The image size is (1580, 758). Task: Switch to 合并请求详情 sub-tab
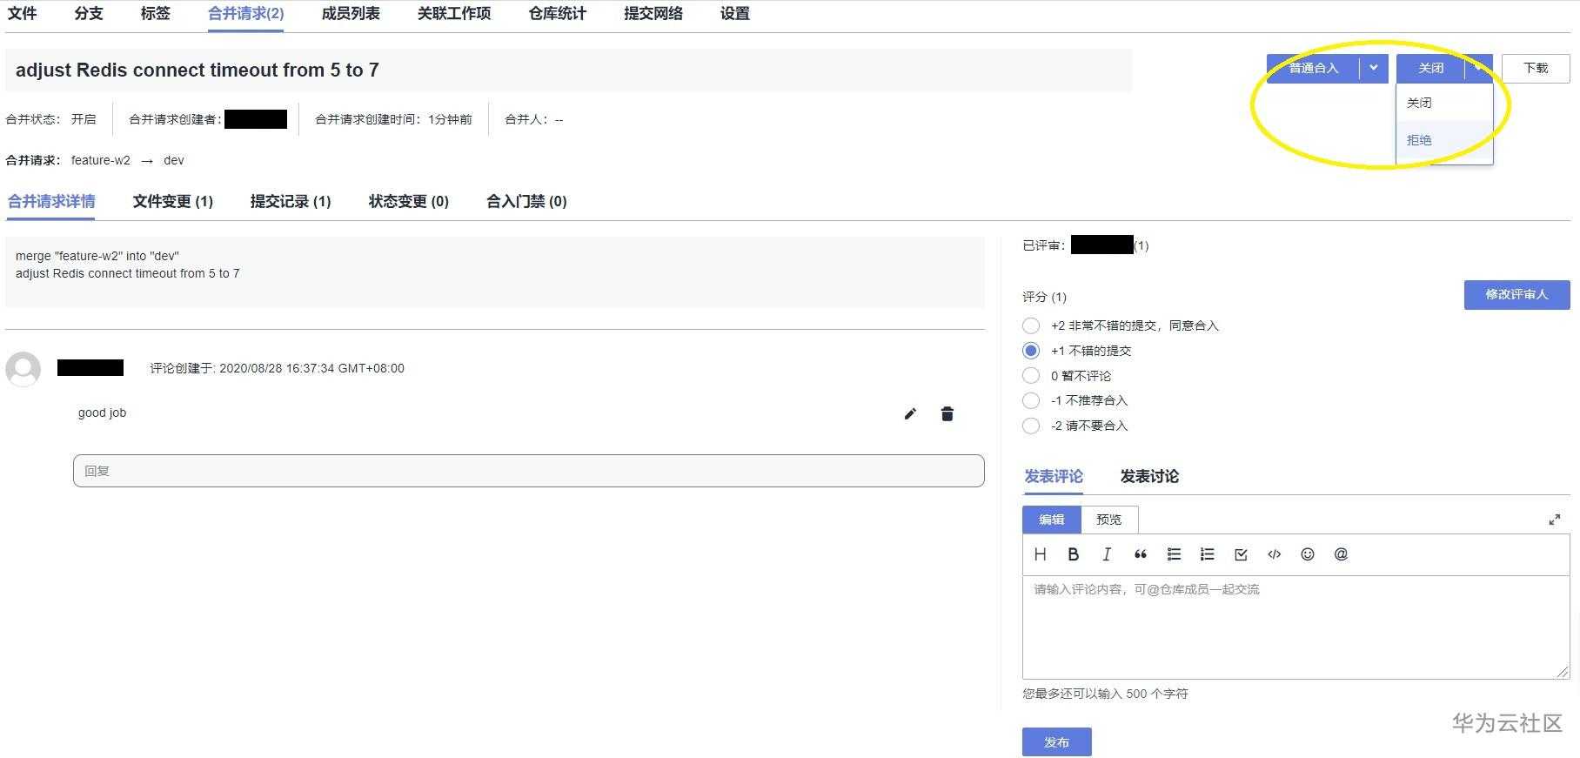coord(51,202)
